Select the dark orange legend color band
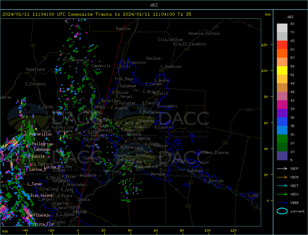 click(x=282, y=54)
